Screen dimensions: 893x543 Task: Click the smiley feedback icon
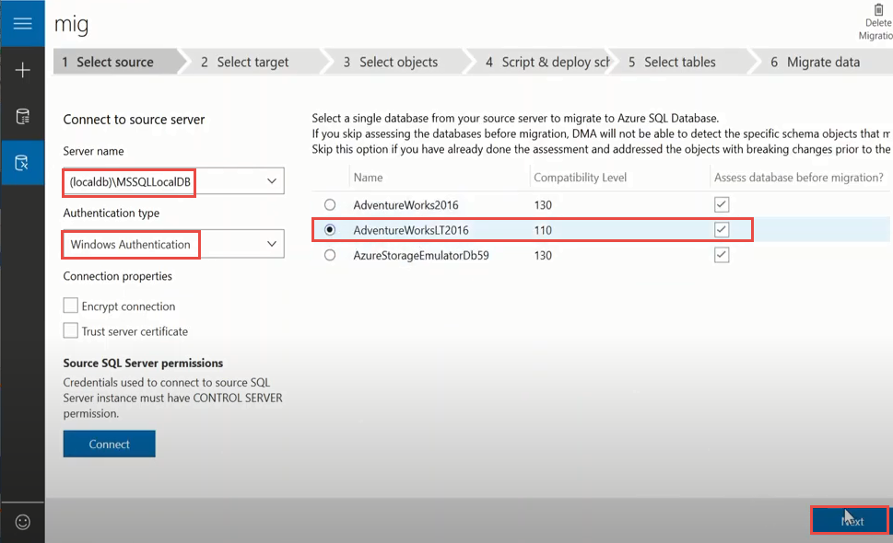[22, 521]
